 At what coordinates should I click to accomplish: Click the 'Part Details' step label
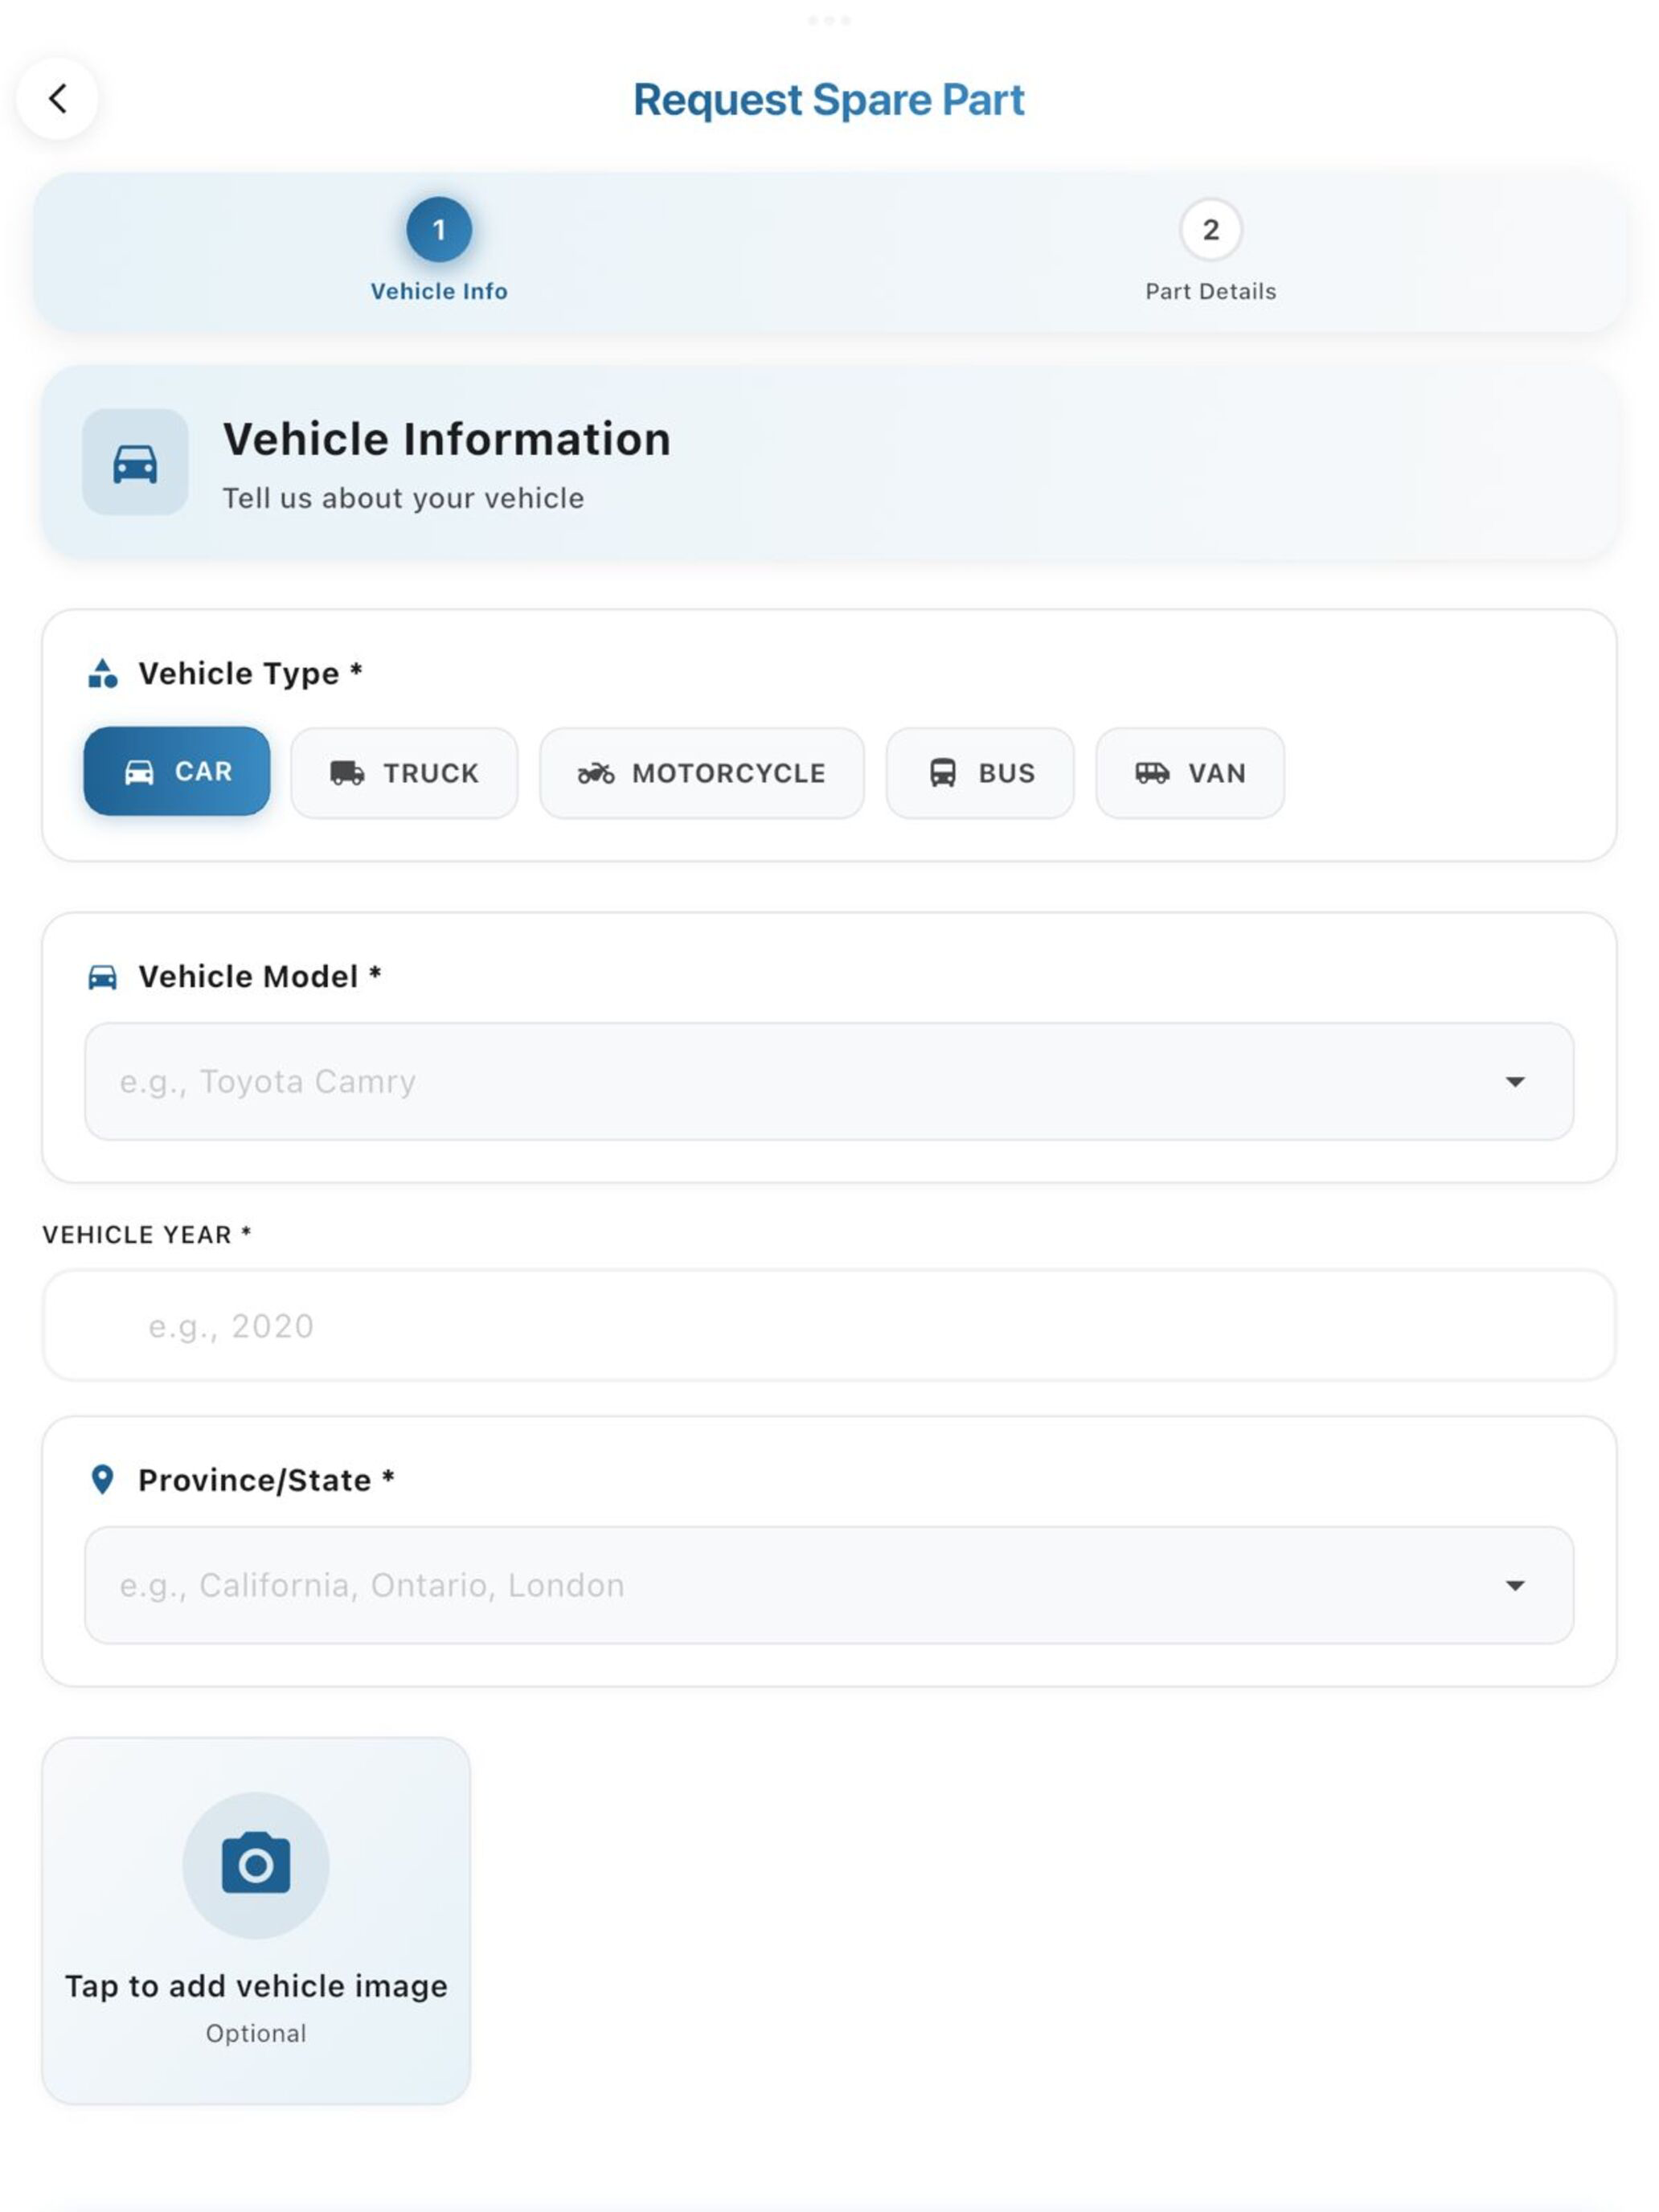point(1210,291)
